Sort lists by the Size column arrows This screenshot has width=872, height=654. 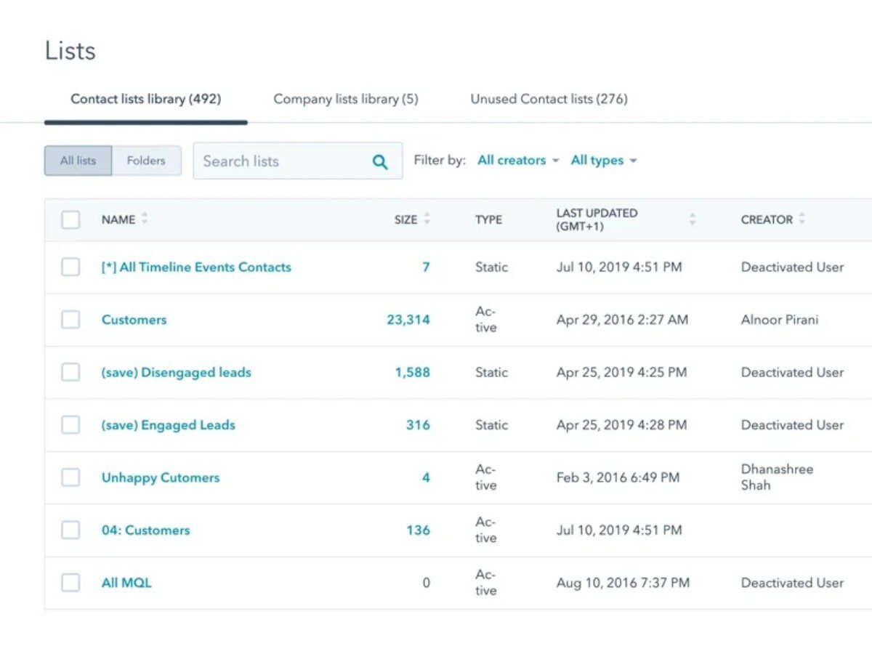427,219
